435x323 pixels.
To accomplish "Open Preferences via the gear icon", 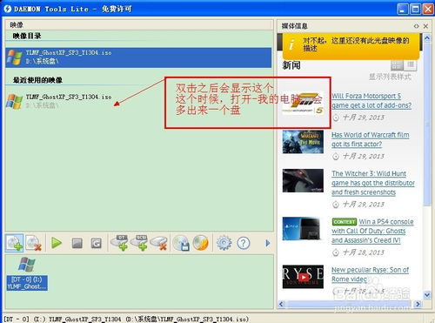I will [x=224, y=243].
